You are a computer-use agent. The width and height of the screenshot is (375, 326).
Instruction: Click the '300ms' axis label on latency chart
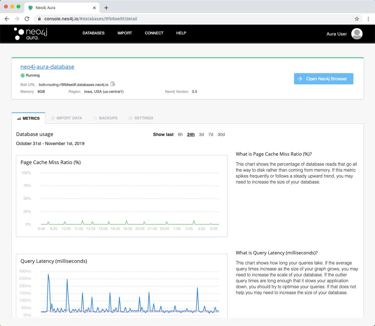[25, 271]
